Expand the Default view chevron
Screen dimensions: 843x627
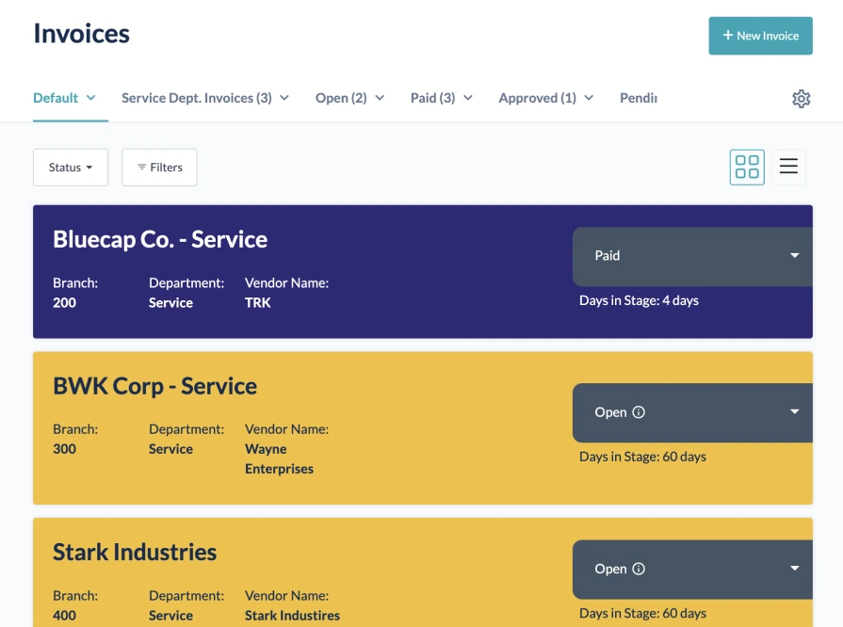[91, 97]
